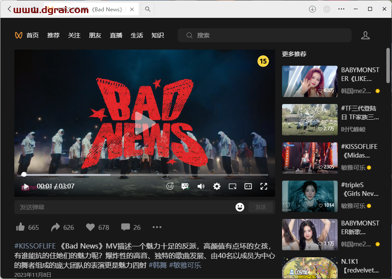Open BABYMONSTER LIKE video thumbnail
The height and width of the screenshot is (279, 392).
coord(310,81)
